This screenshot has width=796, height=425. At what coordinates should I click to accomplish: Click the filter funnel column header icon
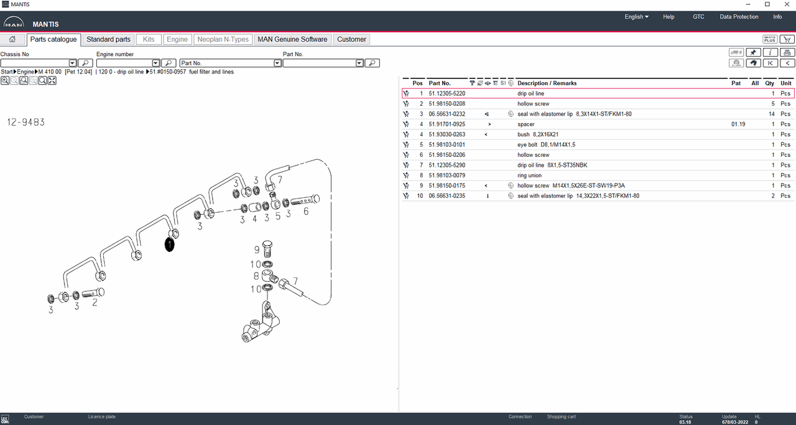tap(473, 83)
